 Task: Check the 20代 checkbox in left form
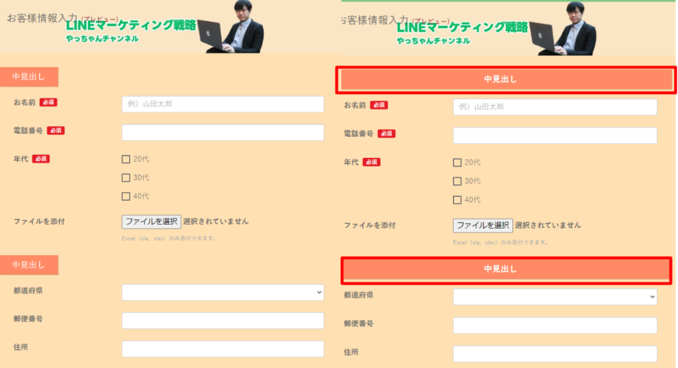coord(126,159)
